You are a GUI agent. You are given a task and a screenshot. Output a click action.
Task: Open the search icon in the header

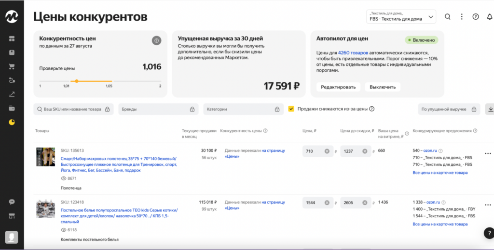point(448,17)
